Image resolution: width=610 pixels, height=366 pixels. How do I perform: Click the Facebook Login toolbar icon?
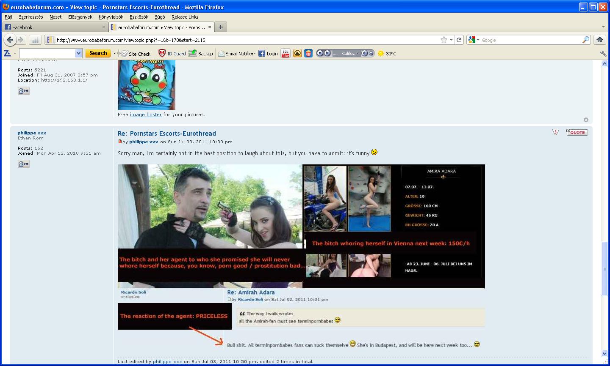(x=268, y=54)
